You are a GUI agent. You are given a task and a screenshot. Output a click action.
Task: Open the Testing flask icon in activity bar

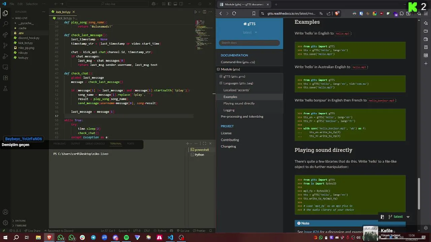click(5, 88)
